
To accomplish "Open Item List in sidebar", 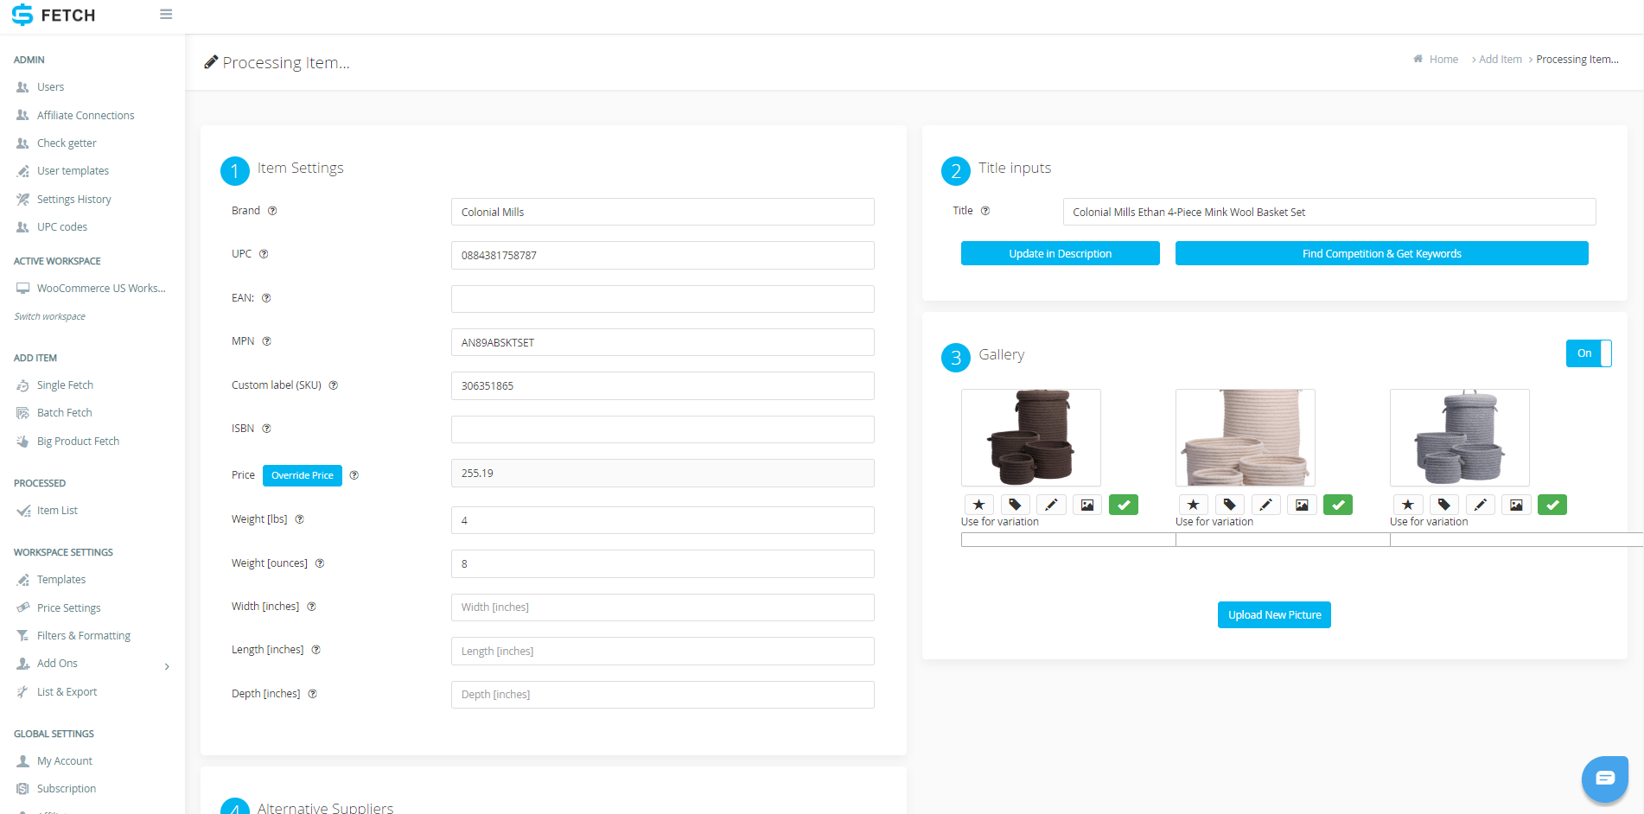I will (x=57, y=511).
